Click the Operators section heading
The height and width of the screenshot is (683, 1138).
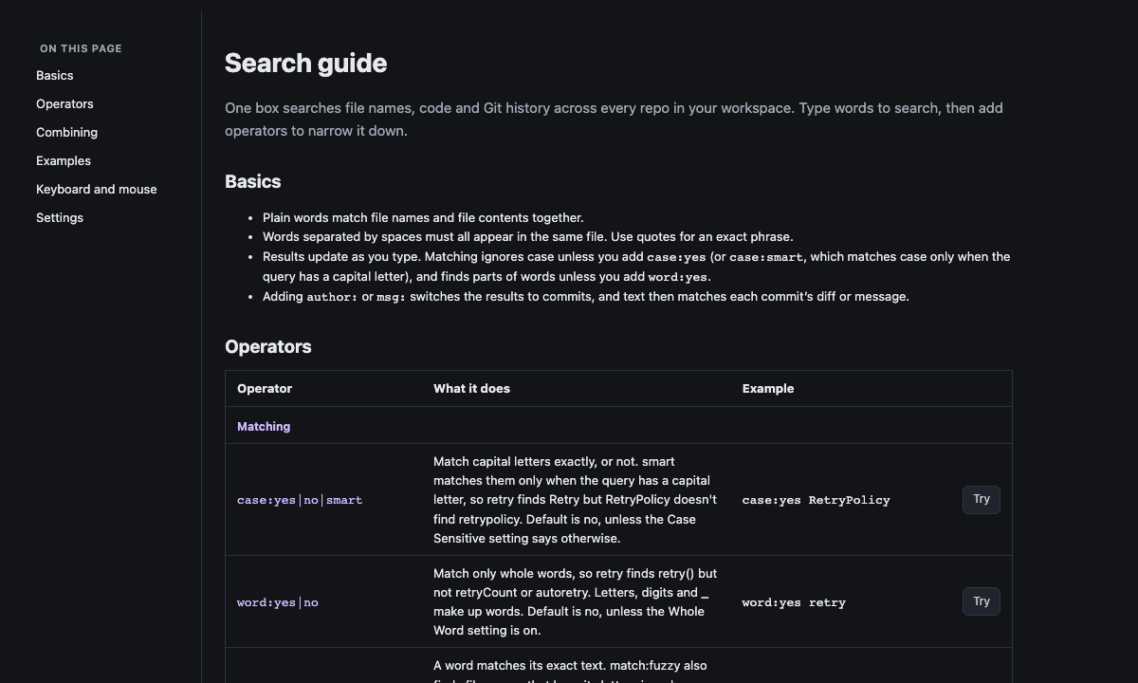point(268,346)
